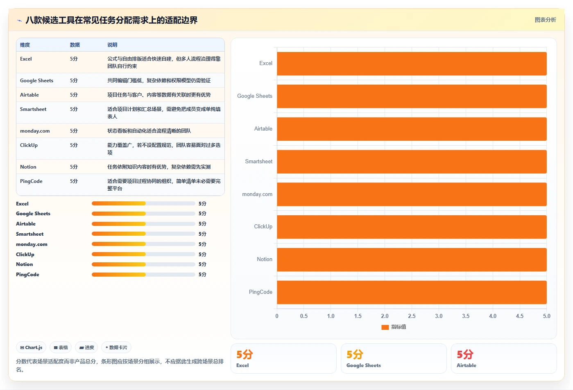Click the 2.5 tick on the chart x-axis
Image resolution: width=573 pixels, height=390 pixels.
tap(412, 316)
